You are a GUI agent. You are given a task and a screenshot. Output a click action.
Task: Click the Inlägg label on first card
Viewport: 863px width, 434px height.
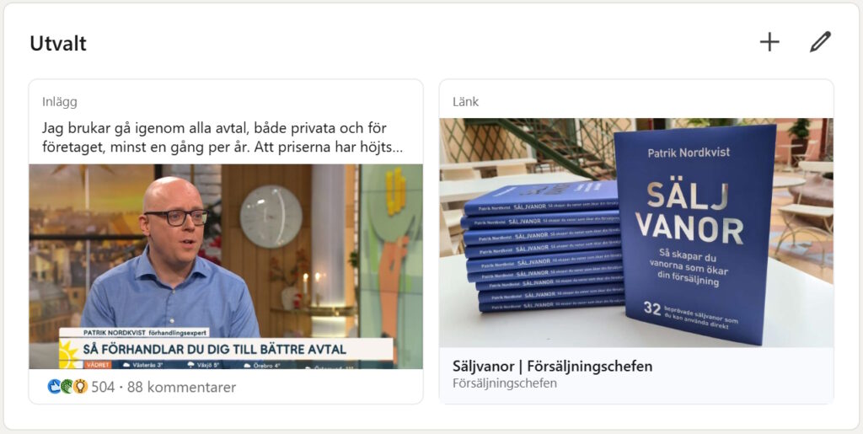(x=60, y=102)
